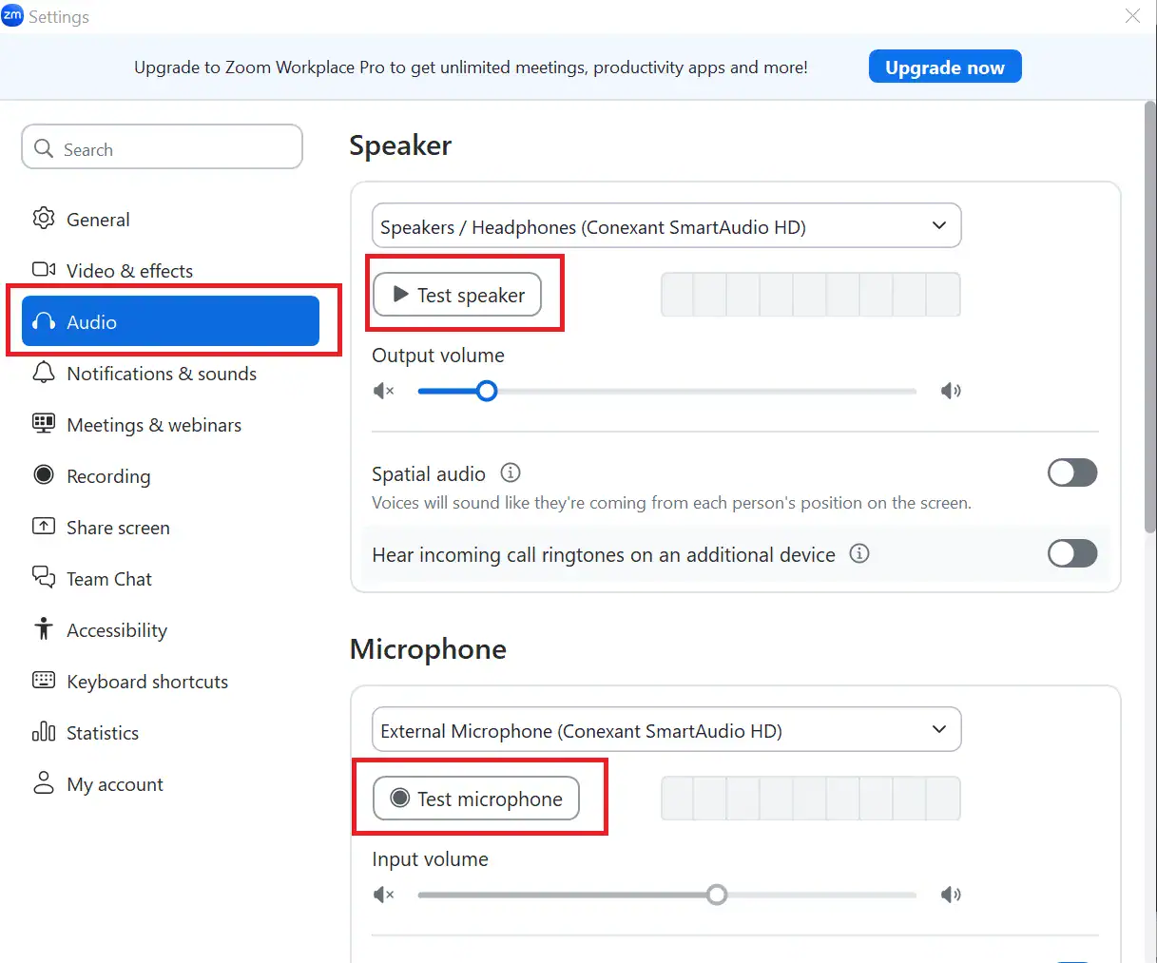This screenshot has width=1157, height=963.
Task: Expand the Speaker device dropdown
Action: pyautogui.click(x=665, y=226)
